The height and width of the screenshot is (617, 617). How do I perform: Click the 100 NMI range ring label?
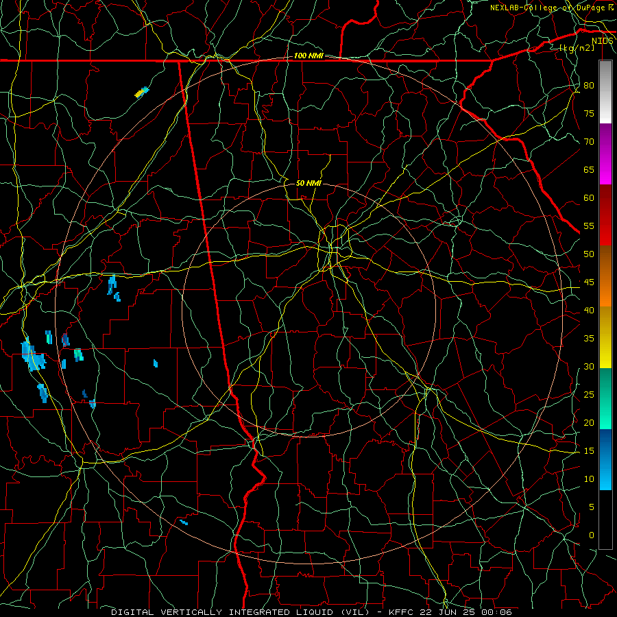(x=308, y=56)
